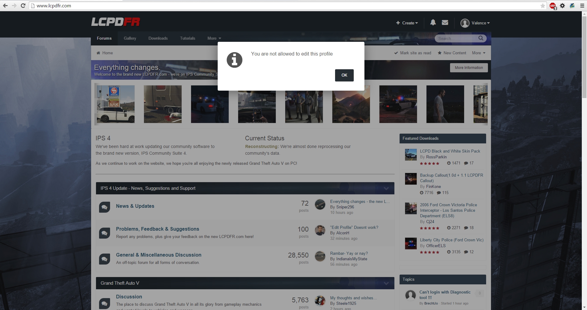Click AlconH's avatar in Problems row
587x310 pixels.
click(320, 230)
